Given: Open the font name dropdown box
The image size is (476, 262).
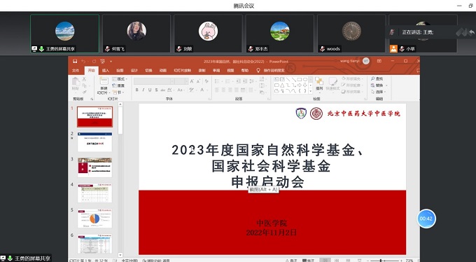Looking at the screenshot, I should click(154, 81).
